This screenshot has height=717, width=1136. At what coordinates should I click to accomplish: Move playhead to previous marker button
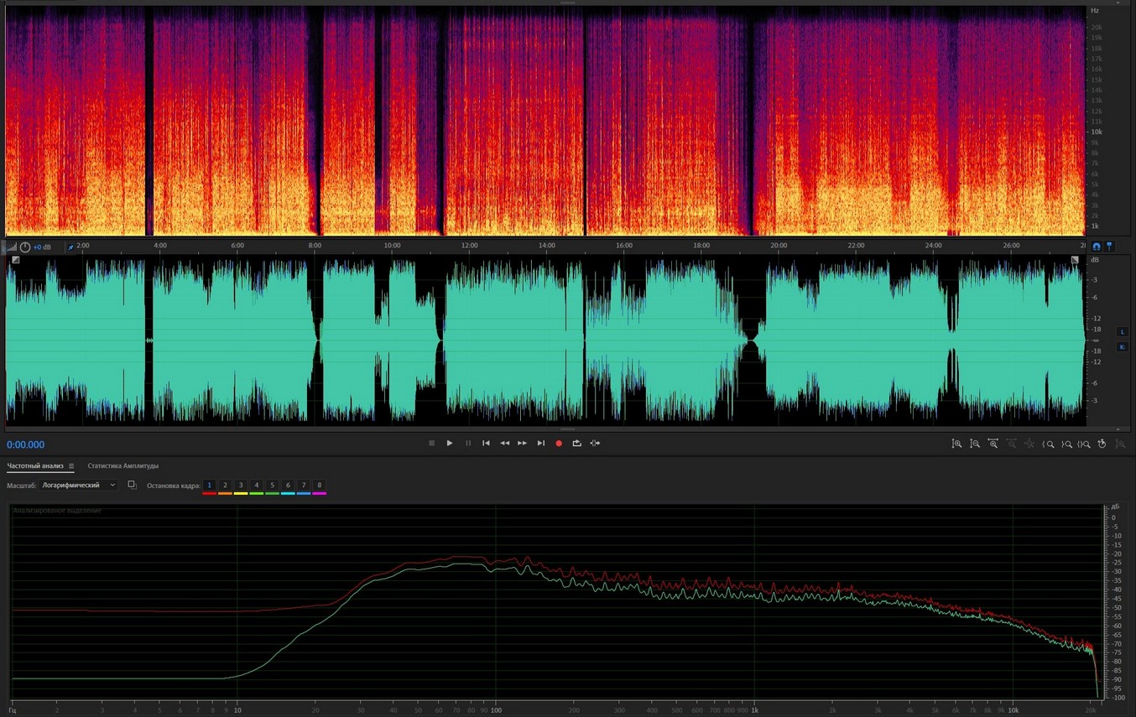486,443
